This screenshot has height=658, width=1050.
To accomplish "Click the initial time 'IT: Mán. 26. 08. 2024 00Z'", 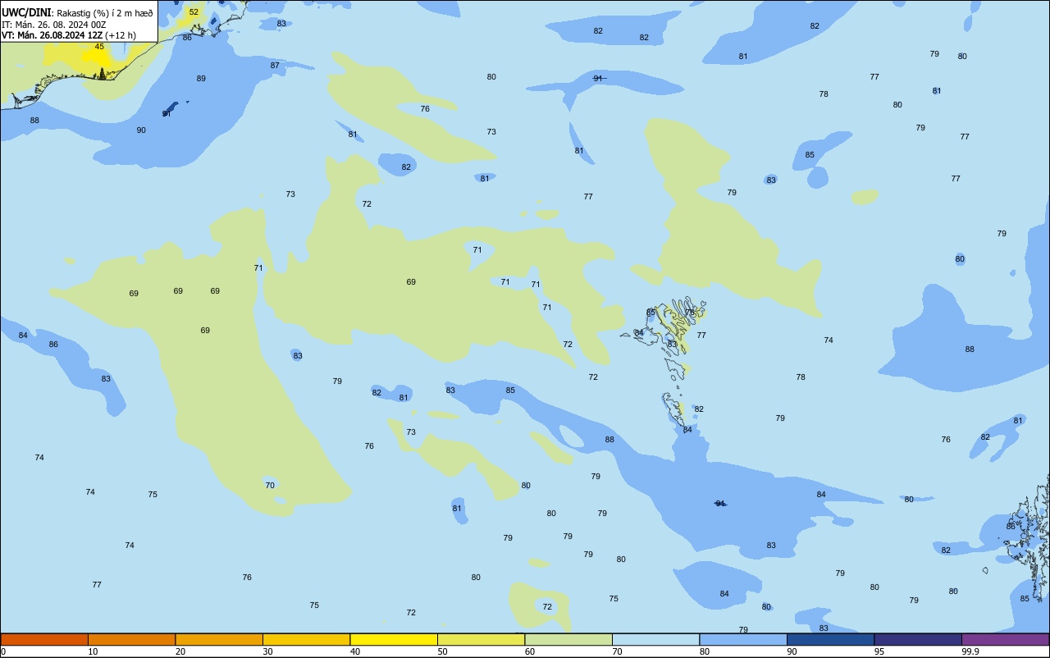I will tap(54, 25).
